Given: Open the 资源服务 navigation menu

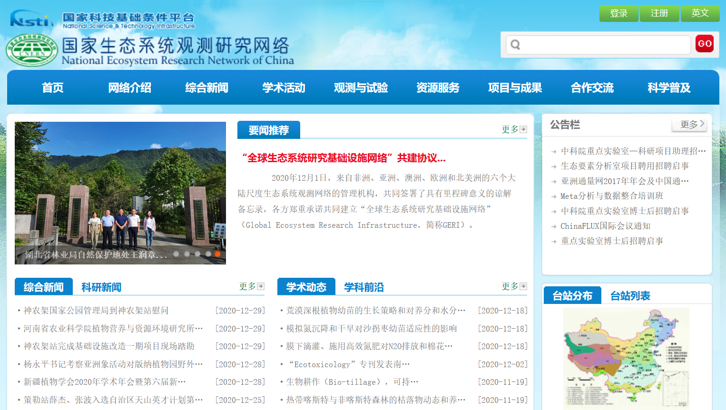Looking at the screenshot, I should pyautogui.click(x=438, y=88).
